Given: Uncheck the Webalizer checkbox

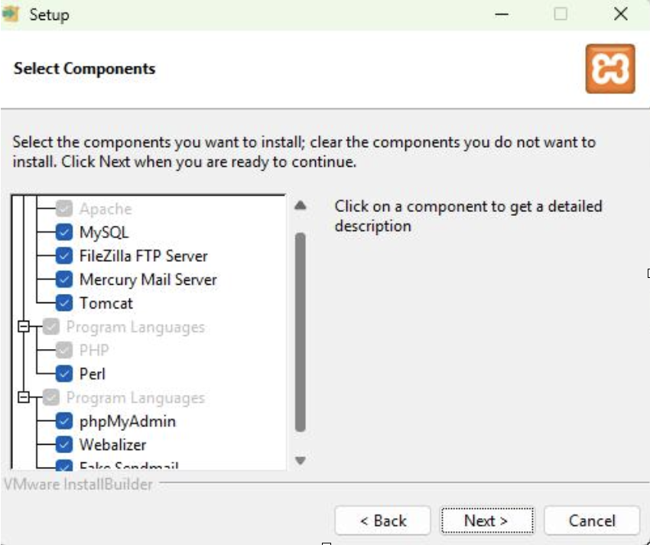Looking at the screenshot, I should tap(65, 444).
